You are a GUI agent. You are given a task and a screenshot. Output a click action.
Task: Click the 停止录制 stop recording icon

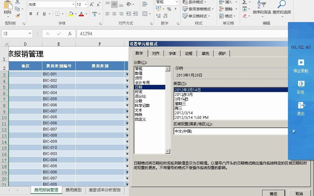click(x=301, y=62)
